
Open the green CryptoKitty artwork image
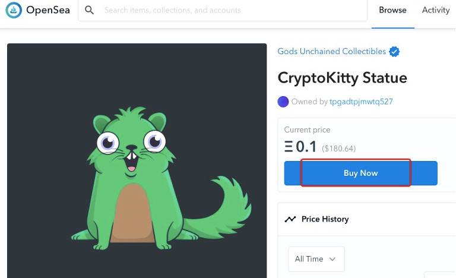pos(137,161)
